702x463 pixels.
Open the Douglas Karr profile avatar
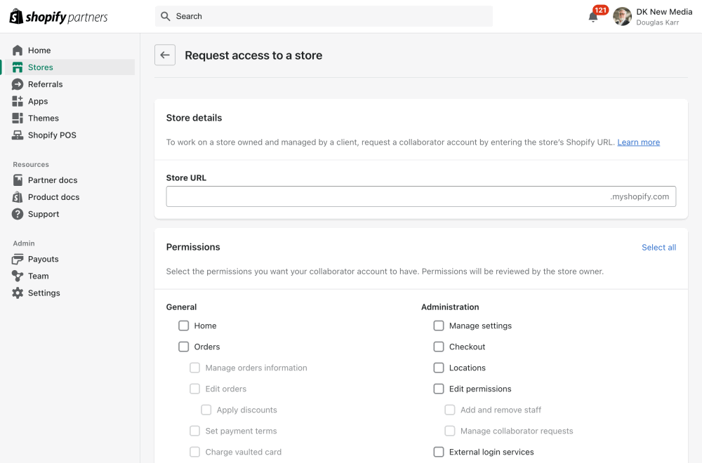(x=622, y=17)
